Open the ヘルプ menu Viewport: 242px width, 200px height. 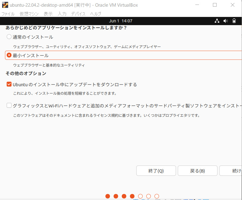(x=95, y=14)
